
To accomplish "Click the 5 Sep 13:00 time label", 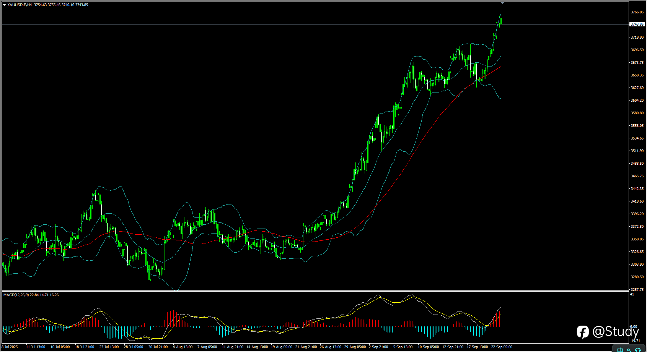I will (x=403, y=347).
